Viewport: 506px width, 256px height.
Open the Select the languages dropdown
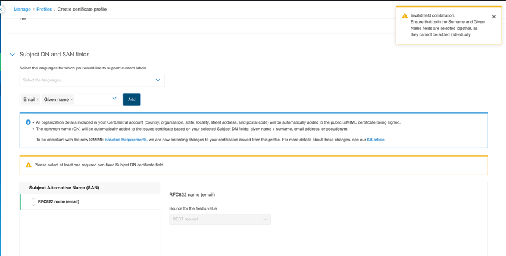click(x=92, y=80)
